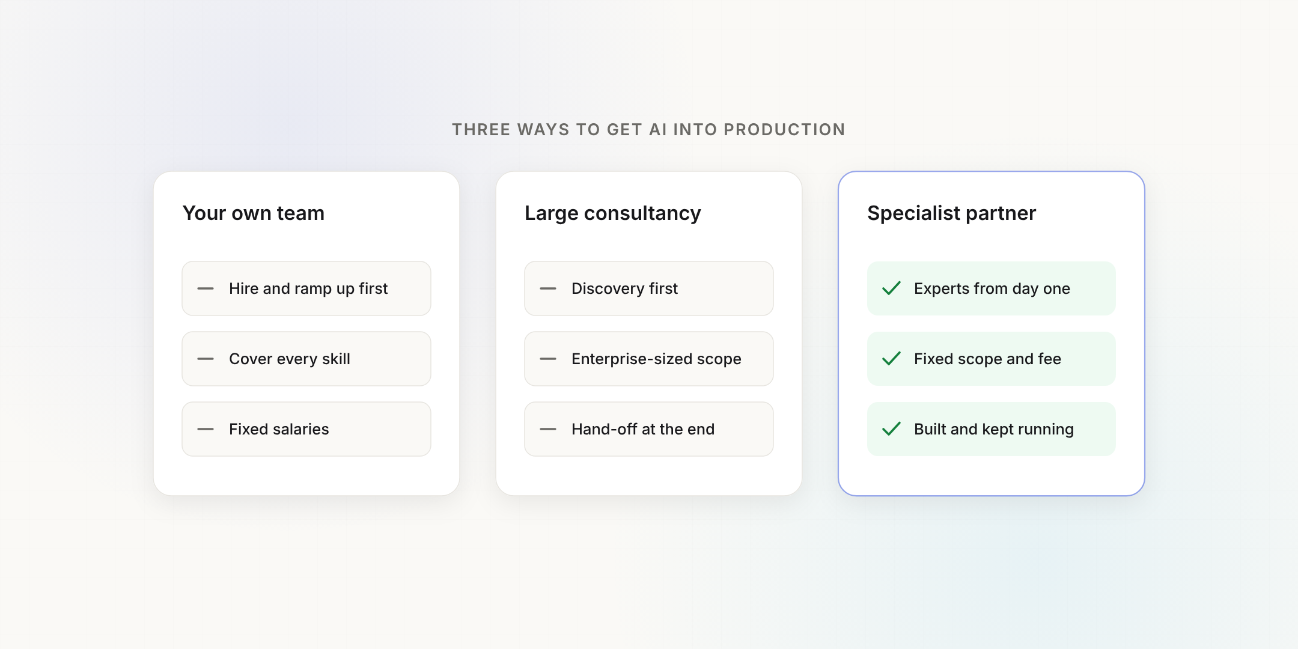Select the 'Hire and ramp up first' text
1298x649 pixels.
coord(308,289)
